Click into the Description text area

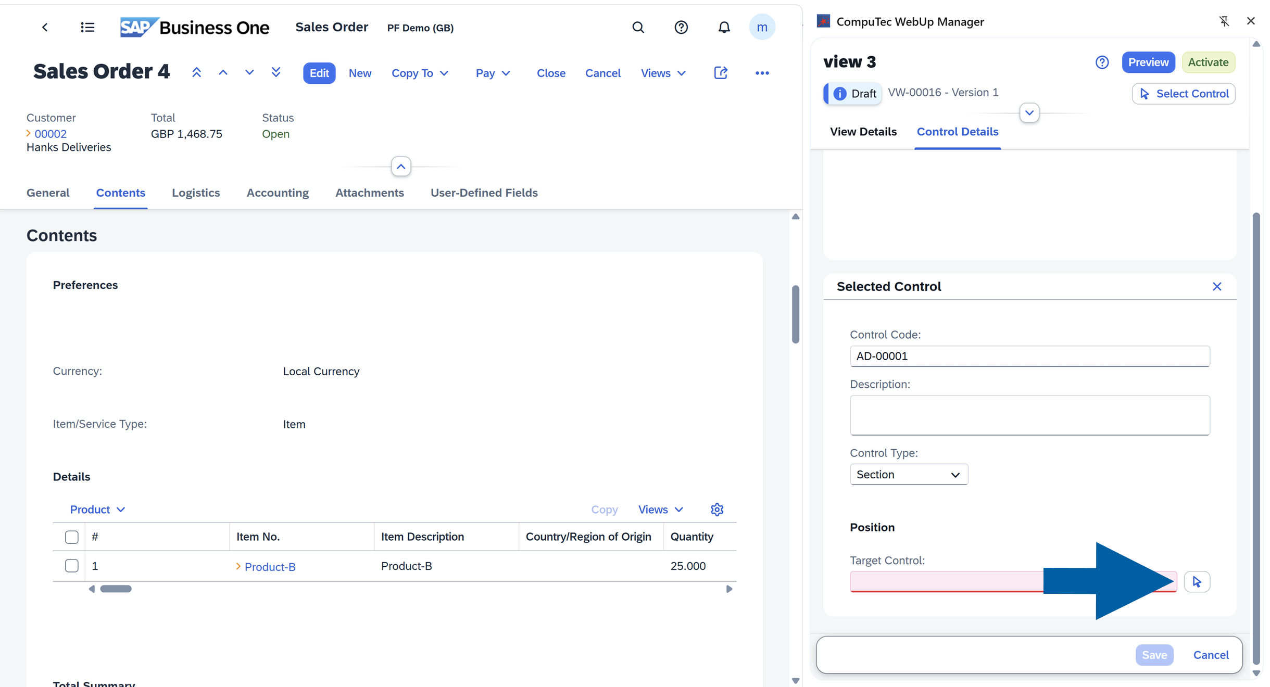point(1029,415)
